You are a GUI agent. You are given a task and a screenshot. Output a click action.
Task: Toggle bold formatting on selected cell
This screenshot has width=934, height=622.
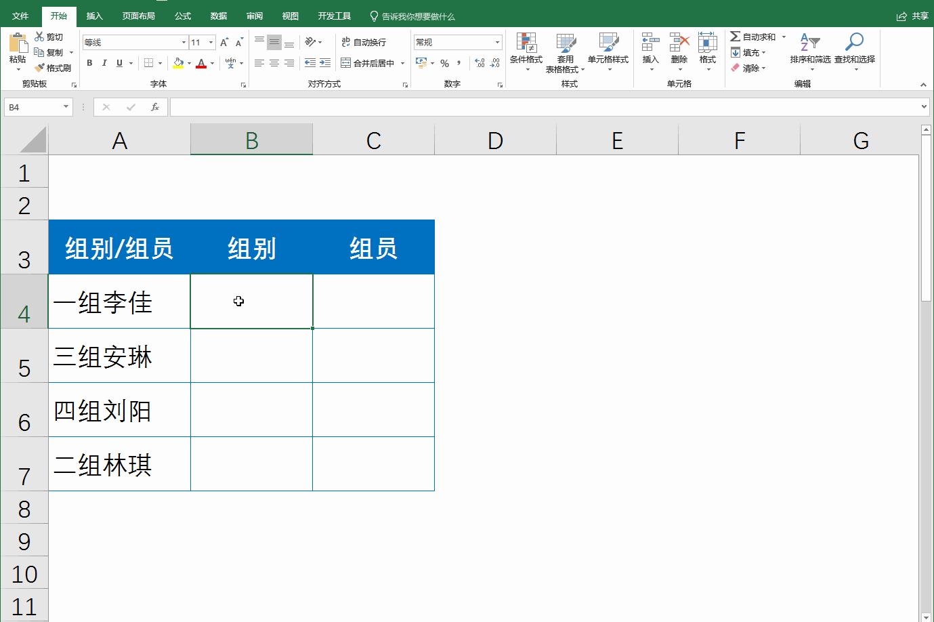[89, 62]
